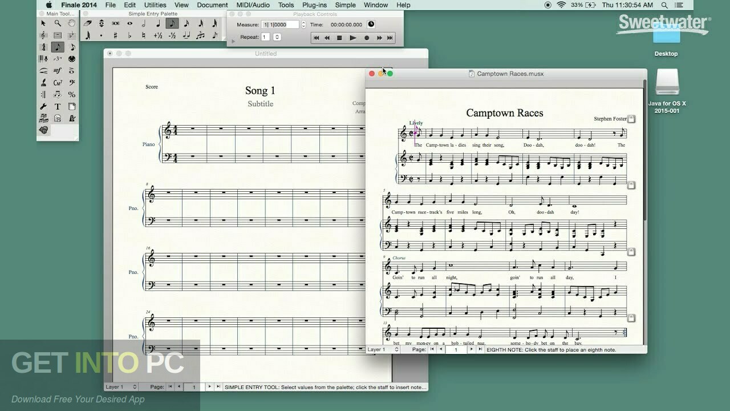
Task: Toggle grace note in Simple Entry Palette
Action: [x=214, y=35]
